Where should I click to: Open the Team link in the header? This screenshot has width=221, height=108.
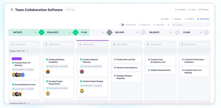click(x=192, y=10)
